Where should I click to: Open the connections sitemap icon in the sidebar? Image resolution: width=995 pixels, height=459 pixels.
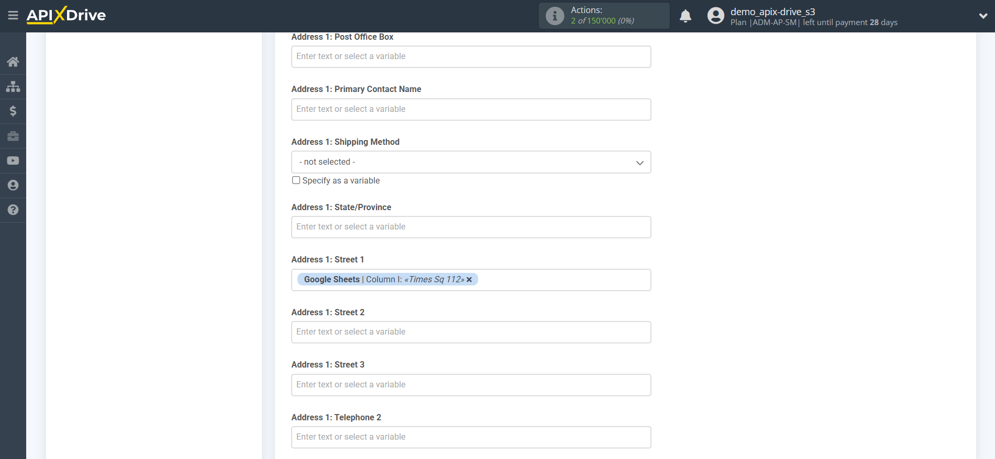point(13,86)
